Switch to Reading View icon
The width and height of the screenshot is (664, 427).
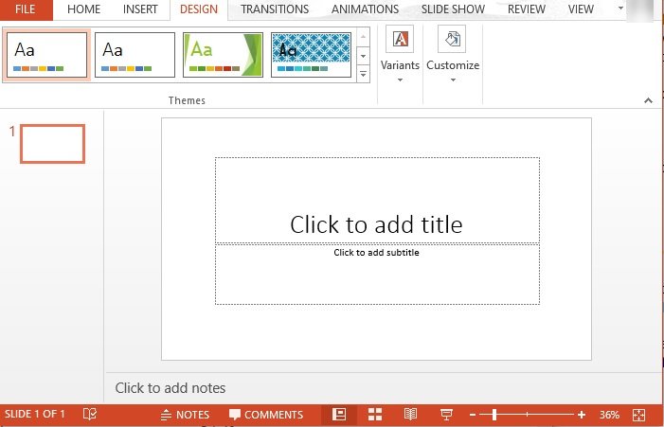pyautogui.click(x=410, y=415)
